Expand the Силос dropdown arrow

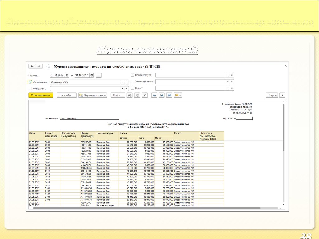[228, 88]
